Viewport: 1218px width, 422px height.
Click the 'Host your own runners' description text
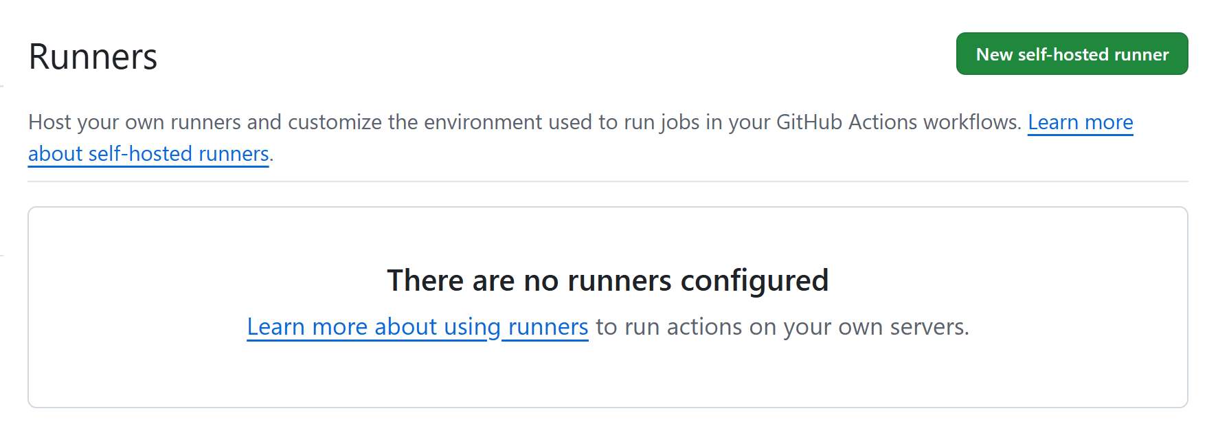[137, 122]
